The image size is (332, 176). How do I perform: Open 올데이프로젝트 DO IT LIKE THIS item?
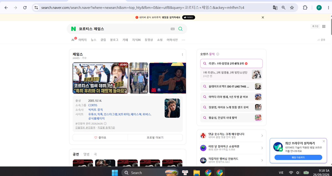pos(231,86)
